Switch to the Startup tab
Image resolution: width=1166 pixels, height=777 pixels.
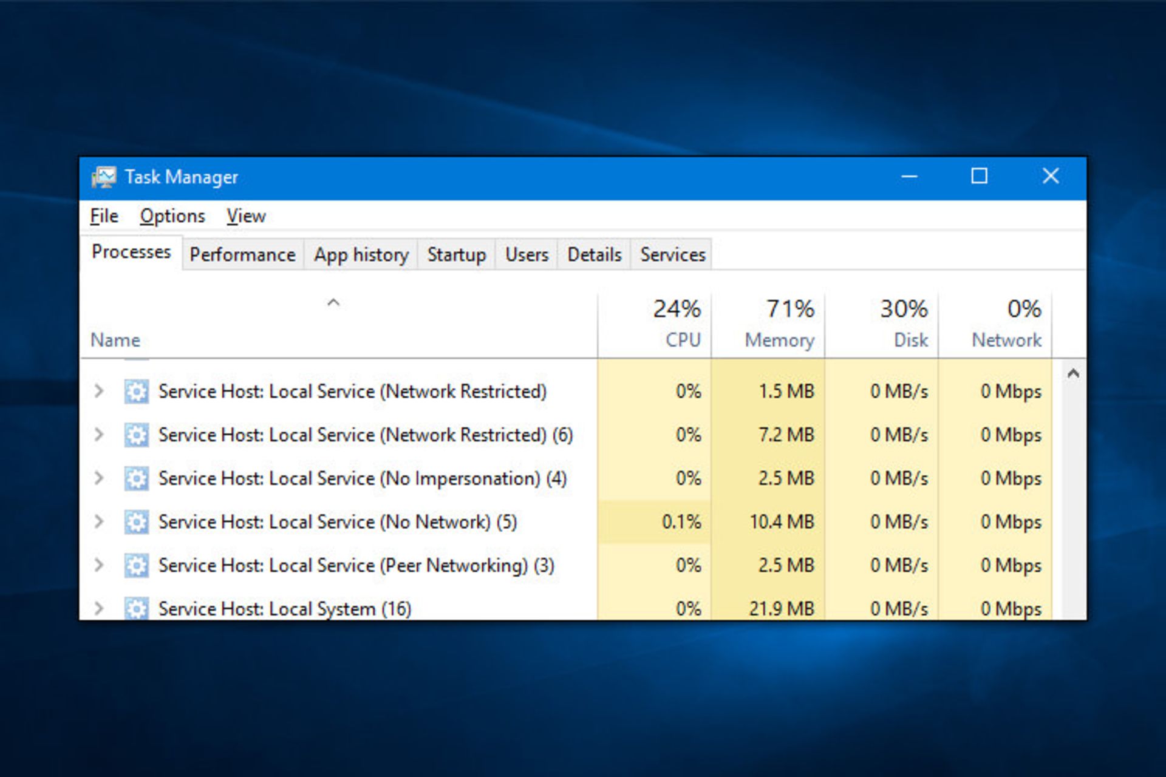pyautogui.click(x=457, y=254)
